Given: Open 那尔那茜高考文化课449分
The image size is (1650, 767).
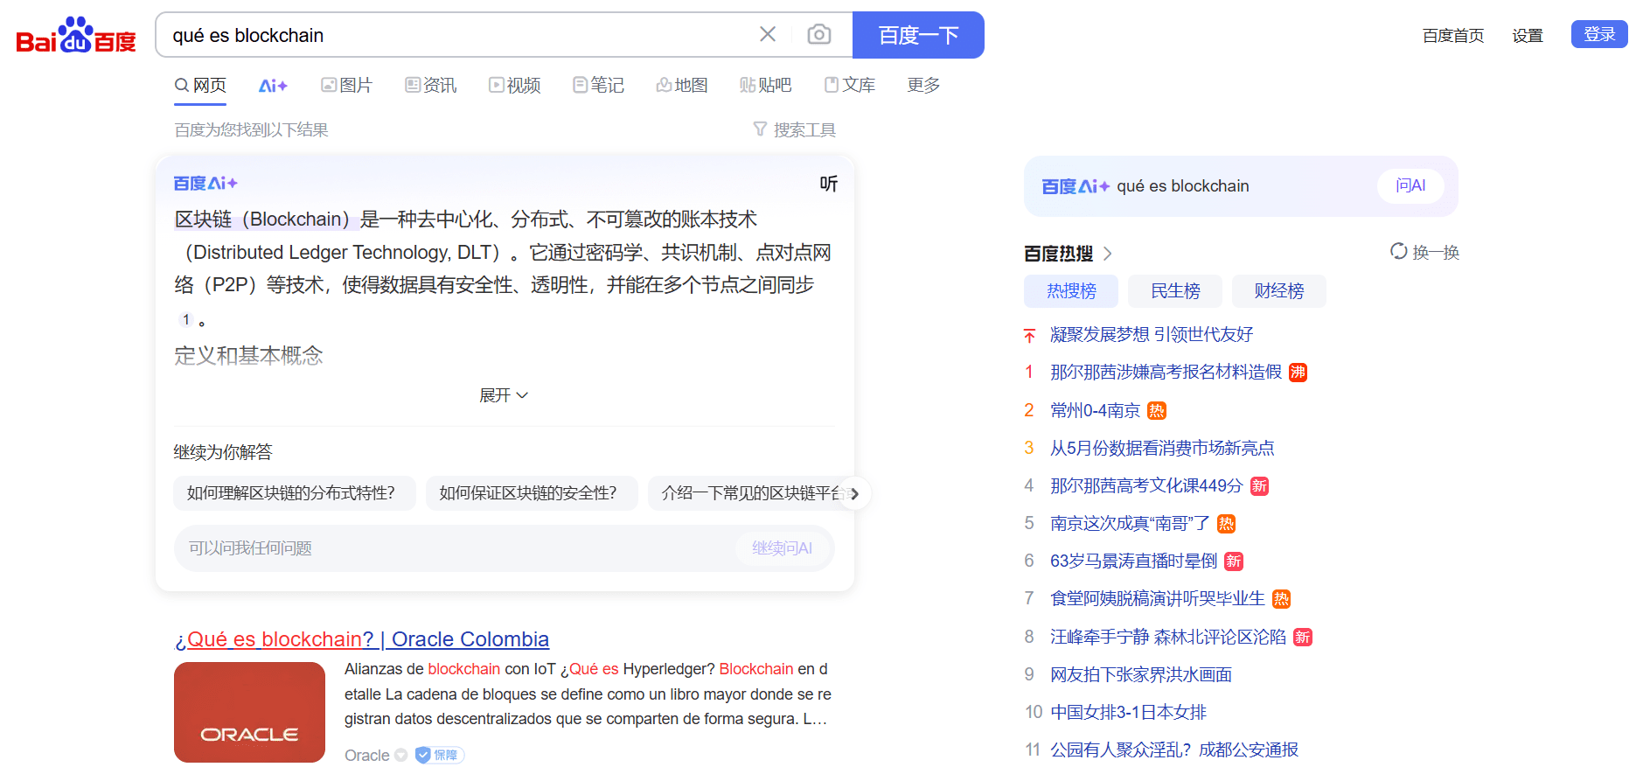Looking at the screenshot, I should tap(1146, 485).
